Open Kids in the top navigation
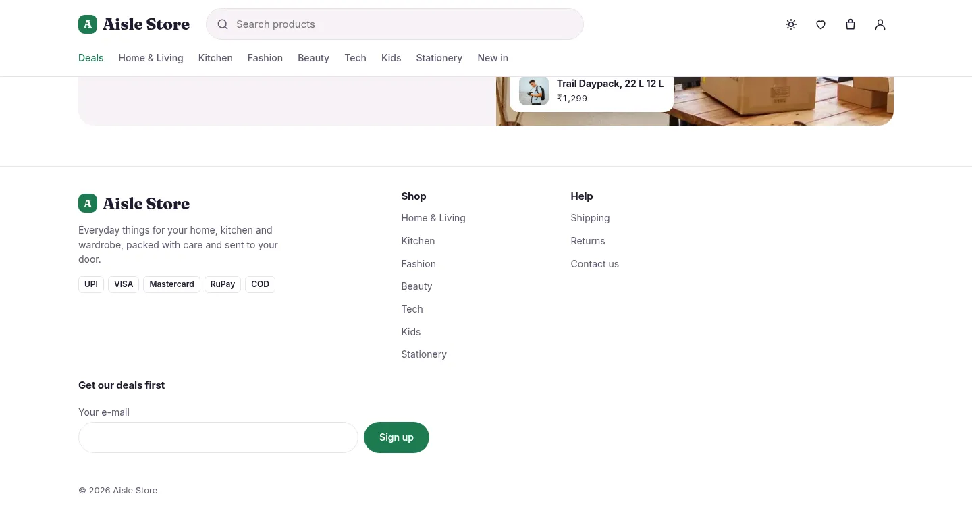The height and width of the screenshot is (513, 972). pos(391,58)
